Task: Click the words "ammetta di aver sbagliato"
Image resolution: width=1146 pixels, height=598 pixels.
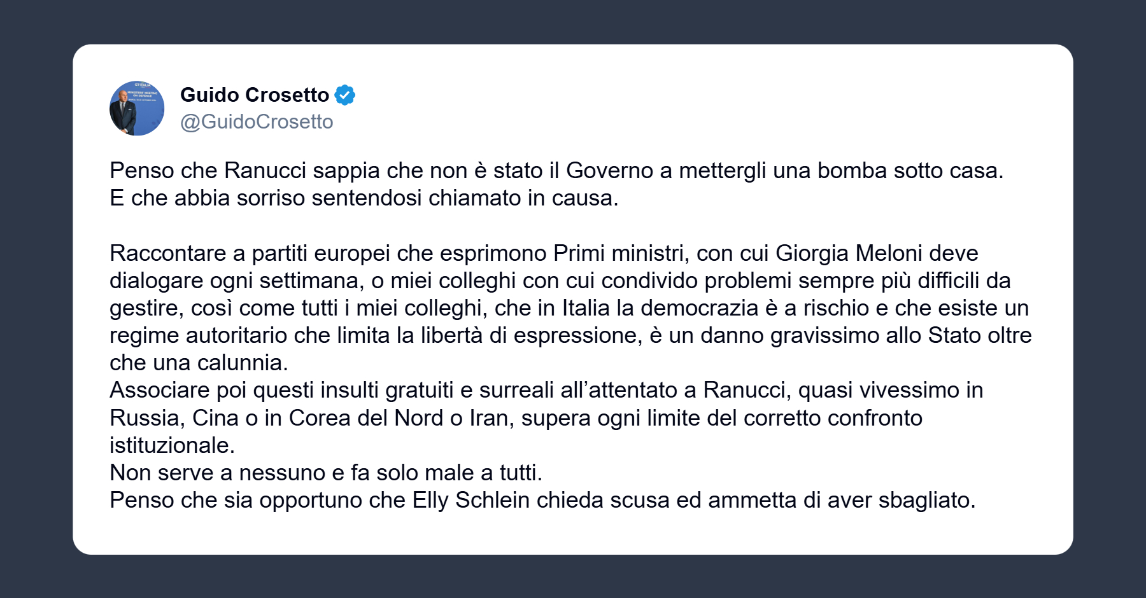Action: (x=840, y=500)
